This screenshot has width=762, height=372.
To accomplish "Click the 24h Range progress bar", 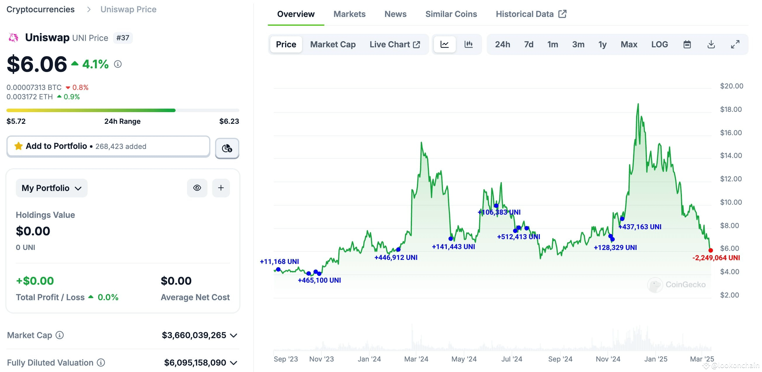I will 122,110.
